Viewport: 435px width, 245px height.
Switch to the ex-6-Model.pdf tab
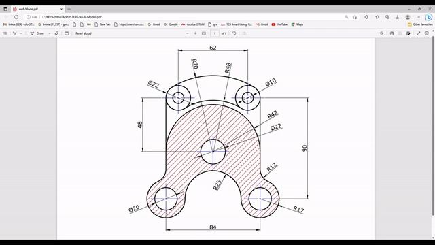click(x=37, y=9)
